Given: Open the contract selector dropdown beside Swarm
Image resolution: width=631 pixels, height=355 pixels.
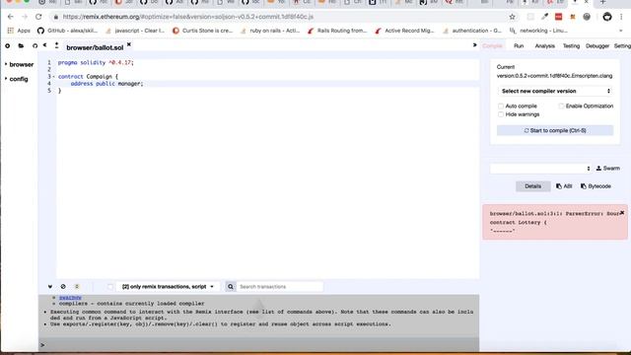Looking at the screenshot, I should [540, 169].
